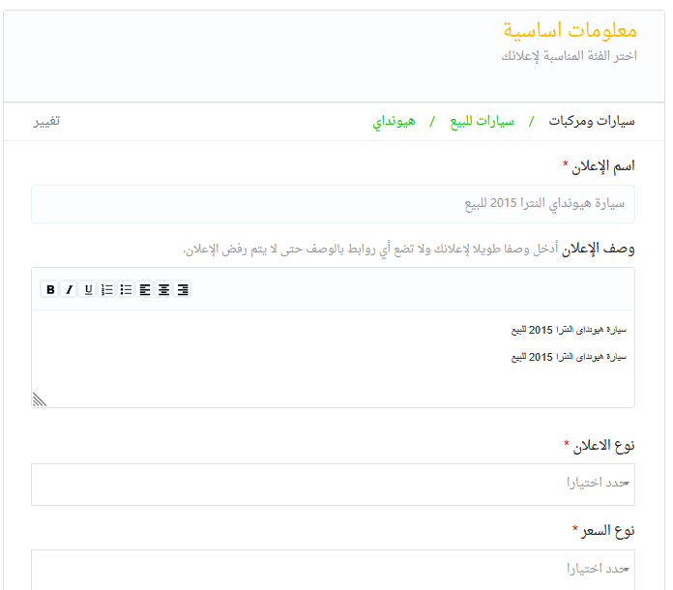
Task: Click the معلومات اساسية heading
Action: click(x=570, y=31)
